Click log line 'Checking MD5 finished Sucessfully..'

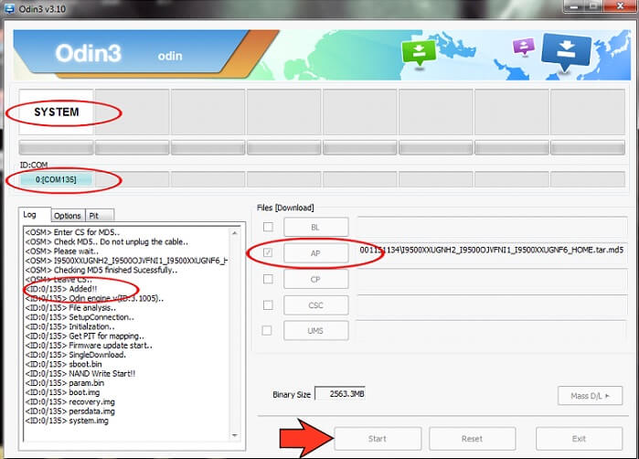101,270
